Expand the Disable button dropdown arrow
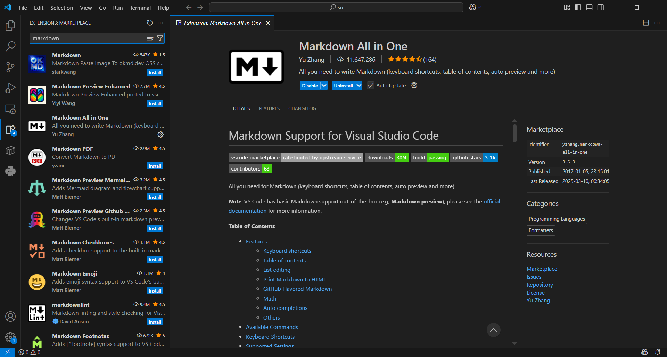 pos(324,86)
